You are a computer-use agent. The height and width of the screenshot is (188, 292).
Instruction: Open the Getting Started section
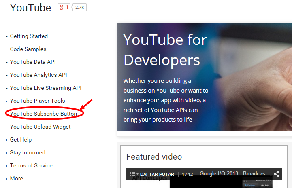tap(29, 36)
